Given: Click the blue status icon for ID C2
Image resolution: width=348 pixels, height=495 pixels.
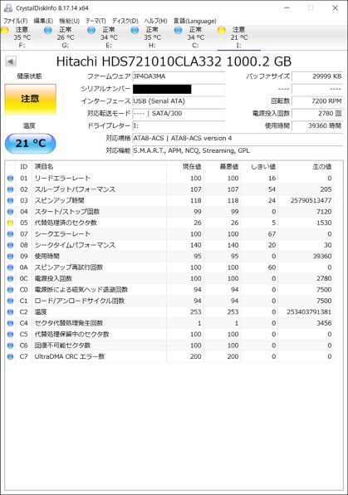Looking at the screenshot, I should 11,312.
